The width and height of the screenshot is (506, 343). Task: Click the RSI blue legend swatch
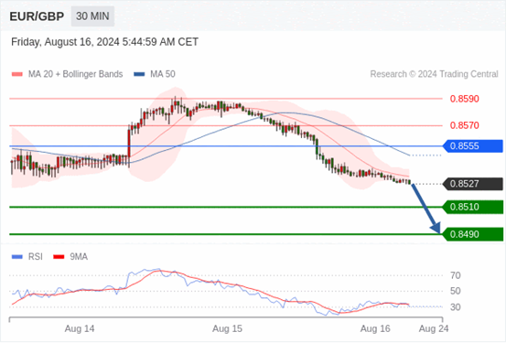17,257
